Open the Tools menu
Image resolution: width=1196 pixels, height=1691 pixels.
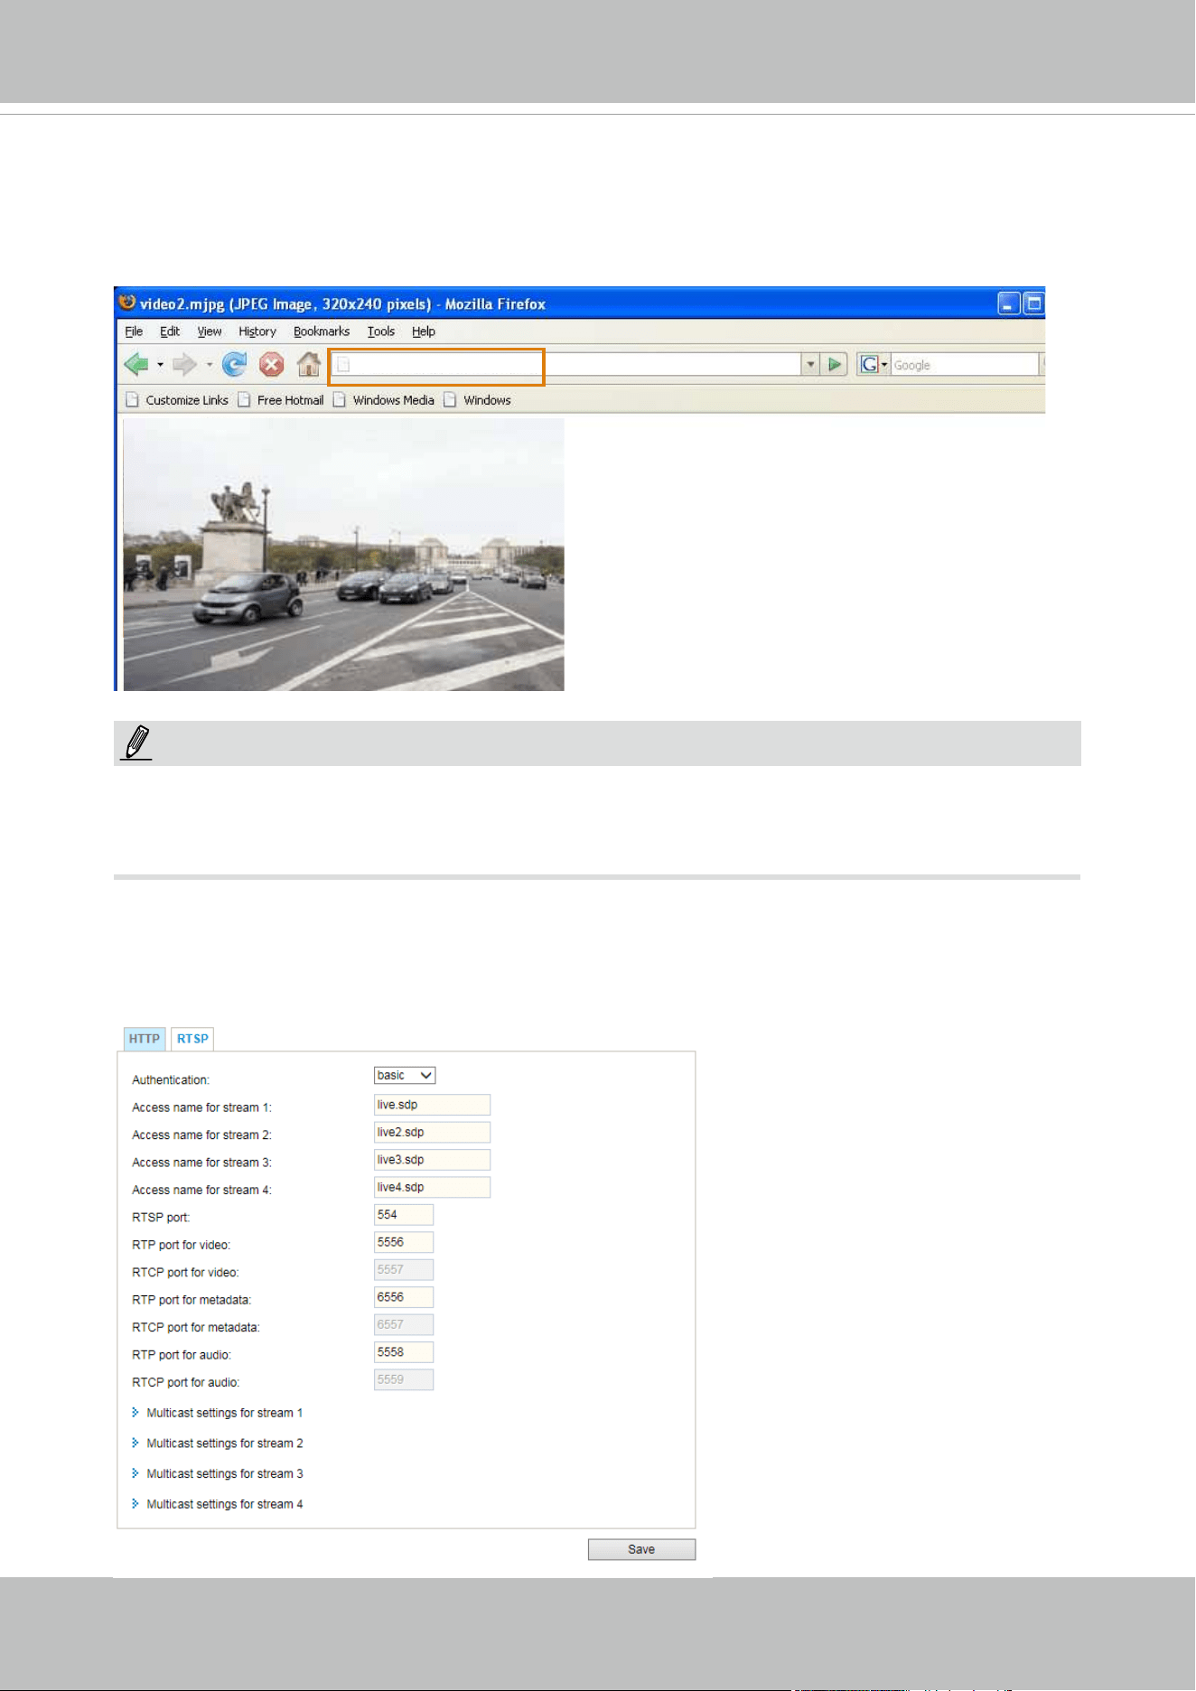381,332
